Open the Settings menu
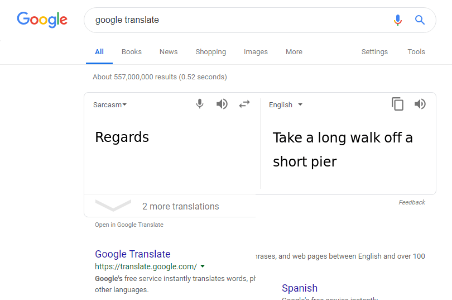Image resolution: width=452 pixels, height=300 pixels. (374, 51)
